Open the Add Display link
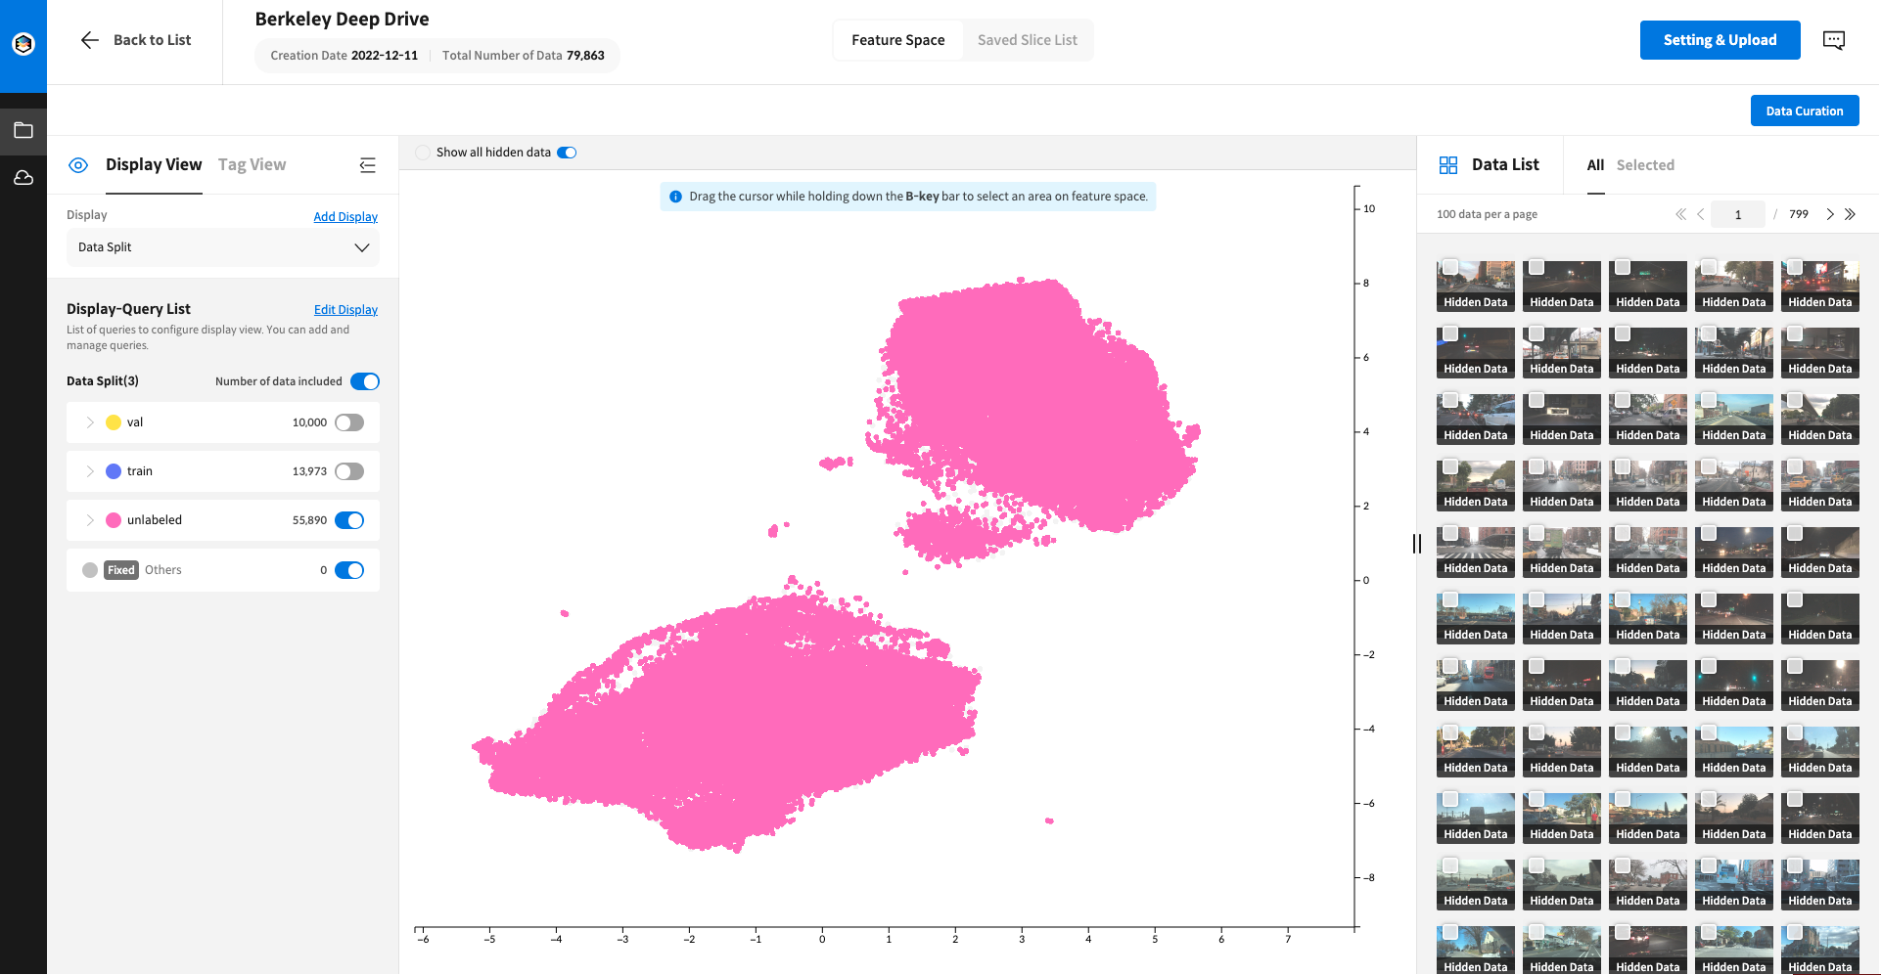Image resolution: width=1881 pixels, height=975 pixels. click(345, 217)
